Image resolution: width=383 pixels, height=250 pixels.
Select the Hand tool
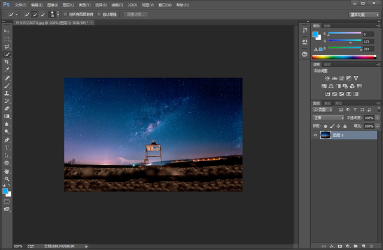pyautogui.click(x=7, y=171)
